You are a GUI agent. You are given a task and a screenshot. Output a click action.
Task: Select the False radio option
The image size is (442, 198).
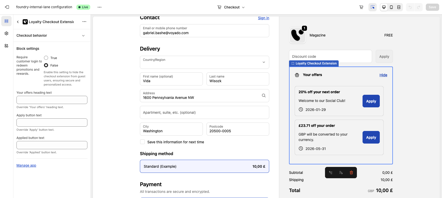[46, 65]
